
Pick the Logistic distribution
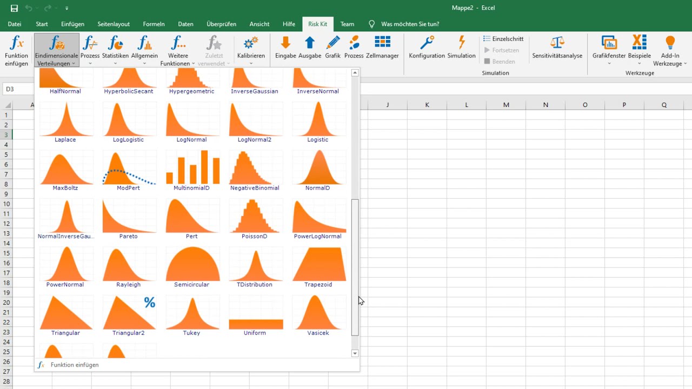point(318,123)
